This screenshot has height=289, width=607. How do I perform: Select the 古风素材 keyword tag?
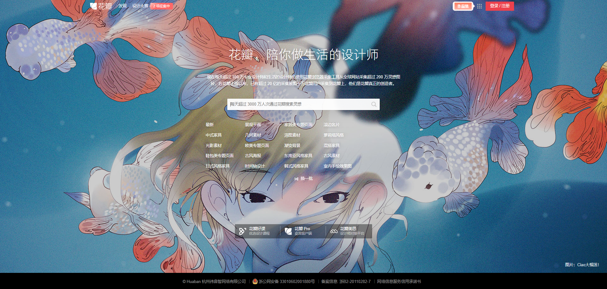click(x=331, y=156)
